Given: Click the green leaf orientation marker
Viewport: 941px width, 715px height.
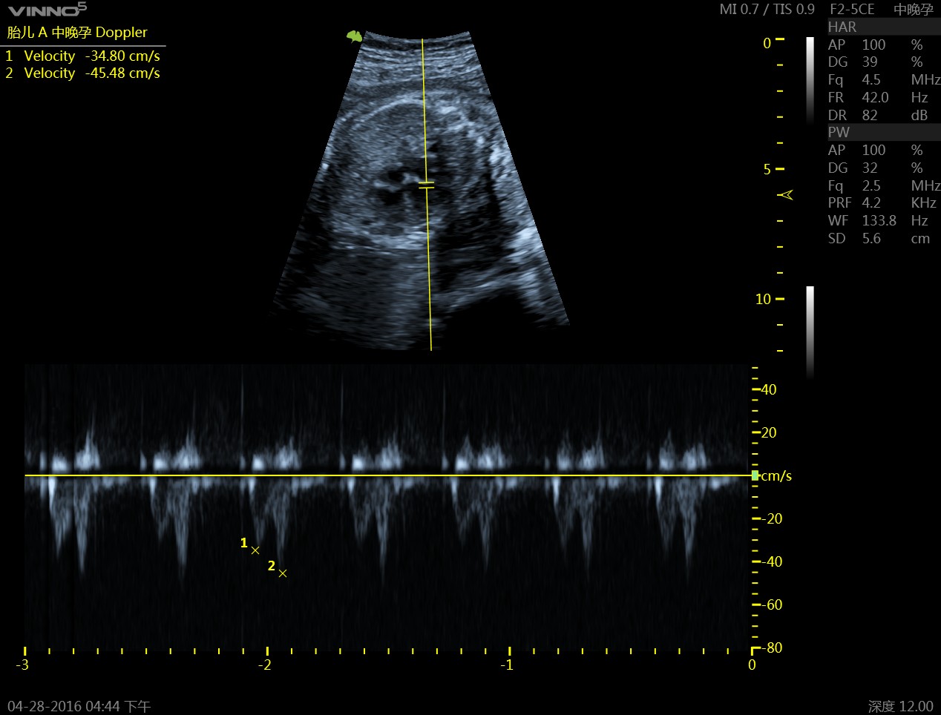Looking at the screenshot, I should click(355, 36).
